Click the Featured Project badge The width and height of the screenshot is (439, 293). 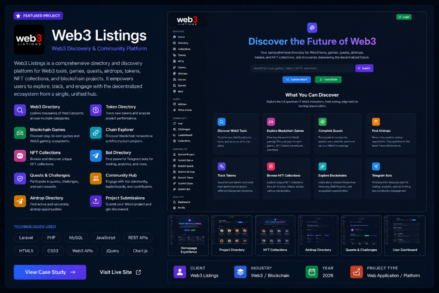tap(38, 16)
